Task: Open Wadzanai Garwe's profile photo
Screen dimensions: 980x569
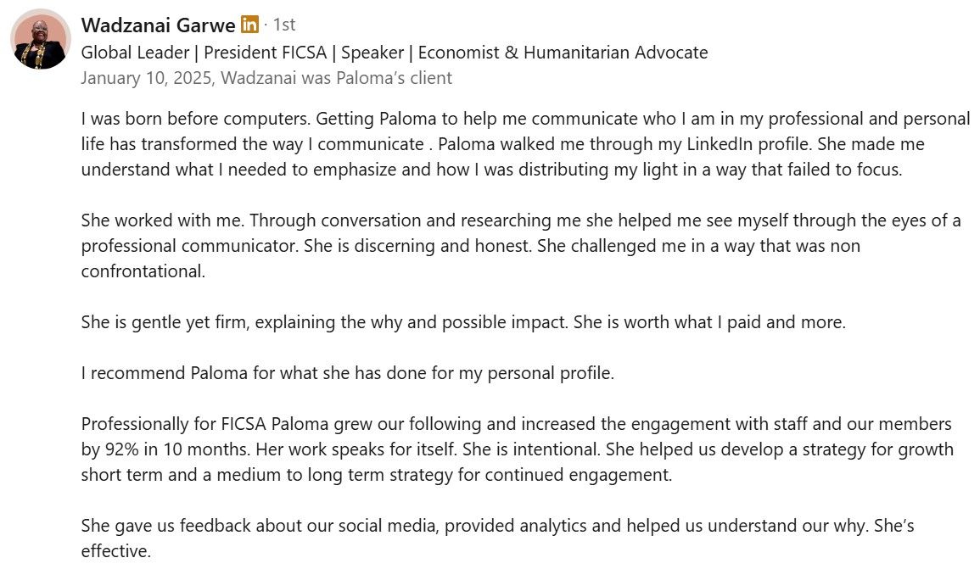Action: [x=41, y=39]
